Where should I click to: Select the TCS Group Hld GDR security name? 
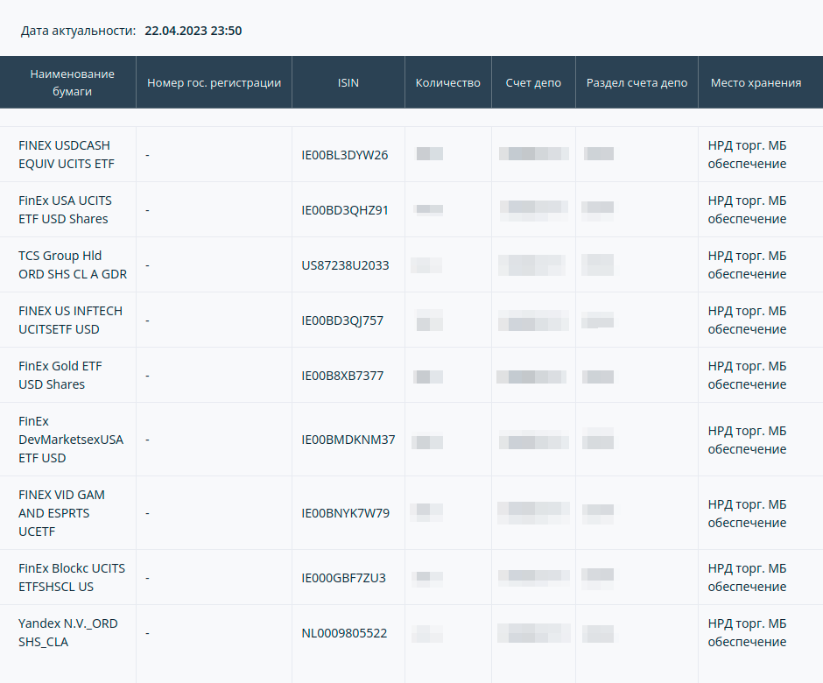coord(72,265)
